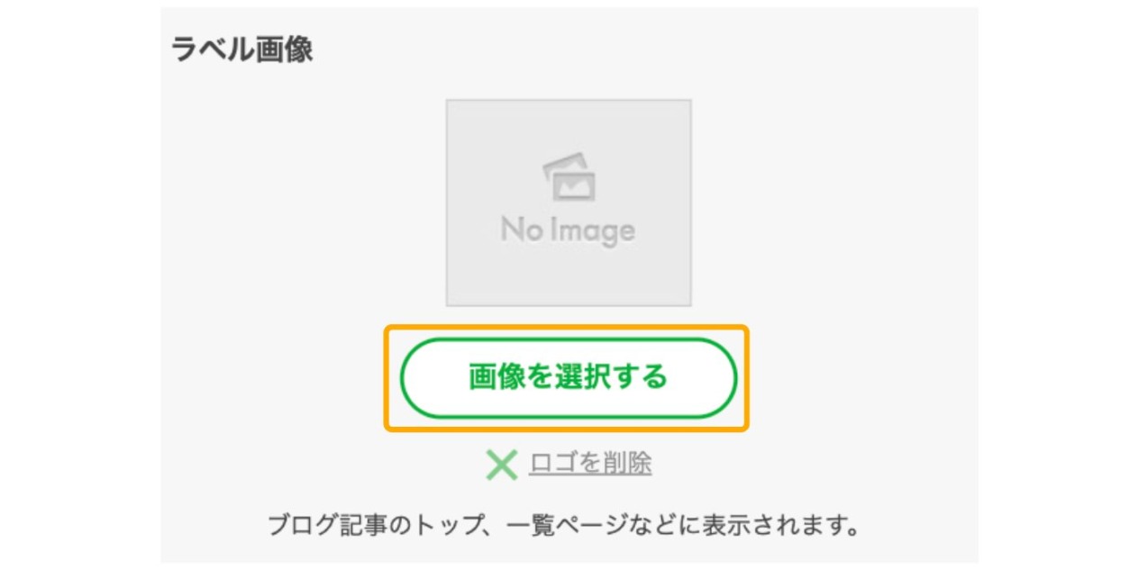This screenshot has height=569, width=1139.
Task: Click the "No Image" text in placeholder
Action: pos(568,230)
